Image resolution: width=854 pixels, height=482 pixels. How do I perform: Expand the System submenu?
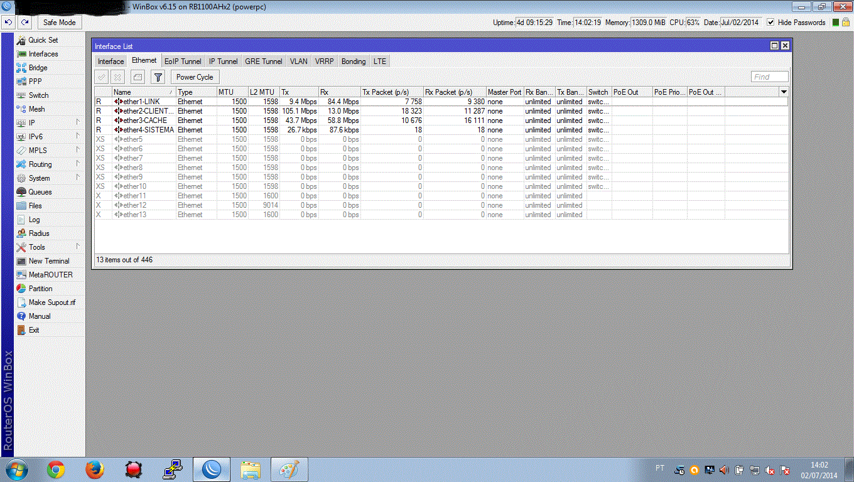point(49,178)
